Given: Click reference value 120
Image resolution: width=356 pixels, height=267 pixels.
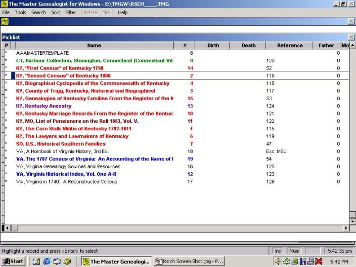Looking at the screenshot, I should (270, 61).
